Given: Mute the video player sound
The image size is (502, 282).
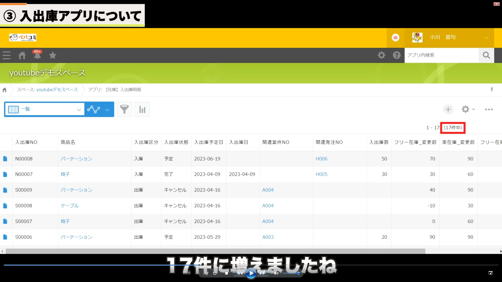Looking at the screenshot, I should pos(276,273).
